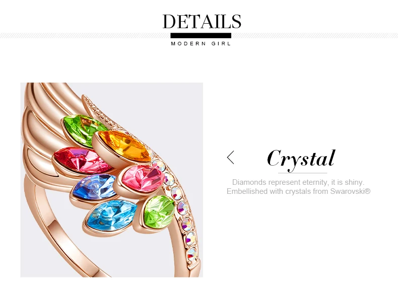Select the light blue marquise crystal
398x286 pixels.
pyautogui.click(x=112, y=215)
